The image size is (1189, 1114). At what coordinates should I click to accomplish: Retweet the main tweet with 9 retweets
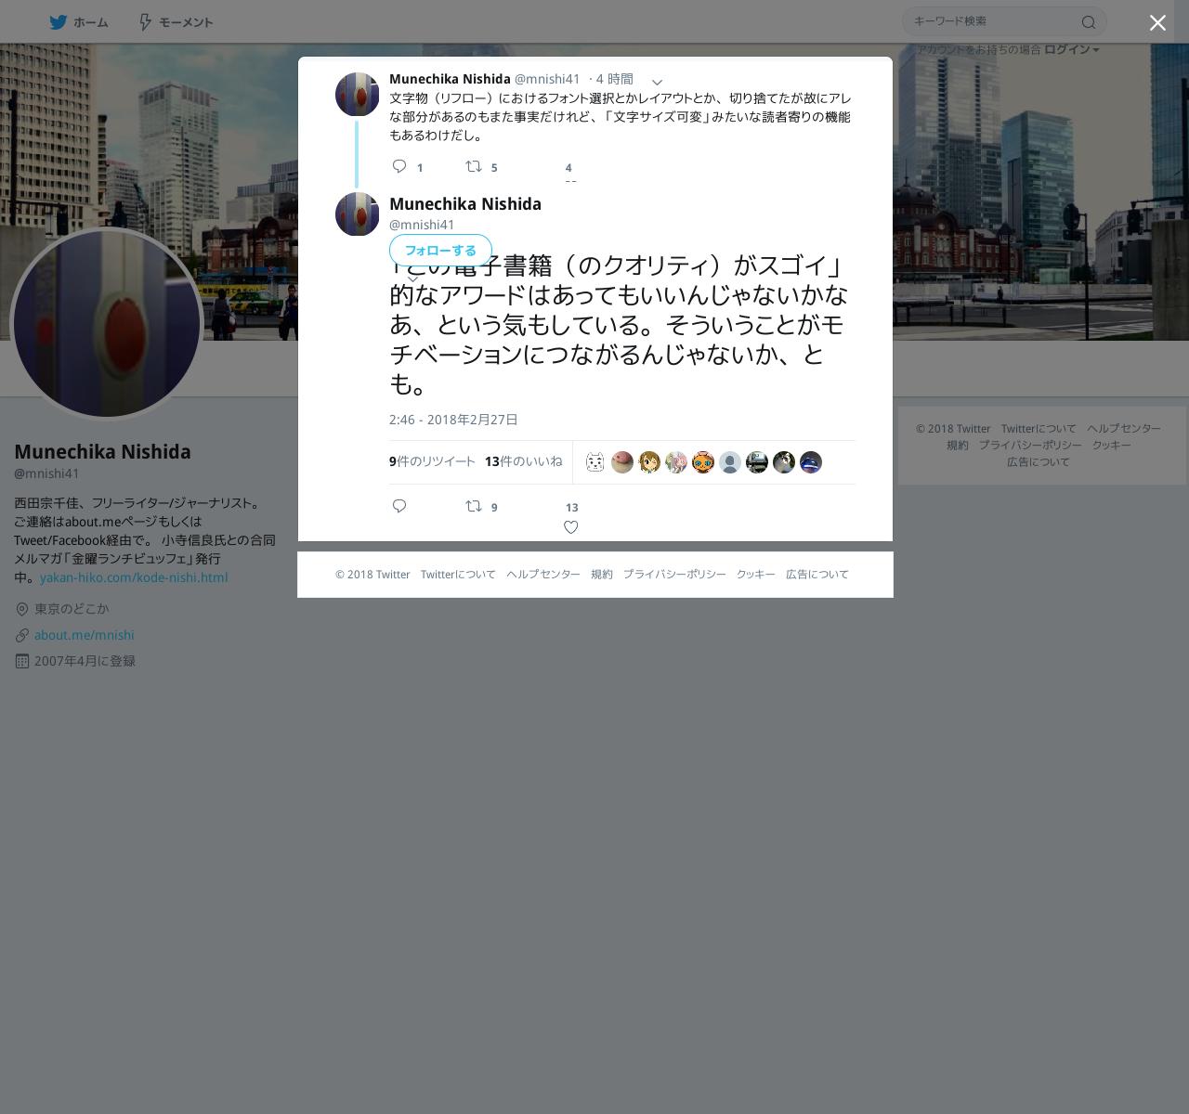click(474, 506)
